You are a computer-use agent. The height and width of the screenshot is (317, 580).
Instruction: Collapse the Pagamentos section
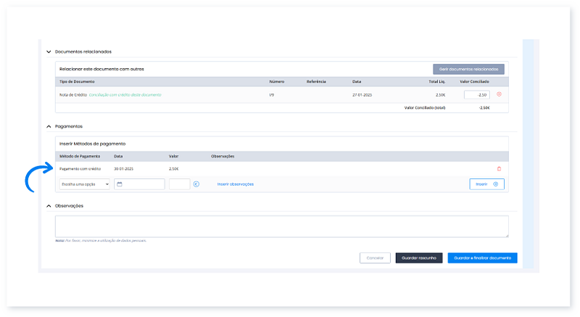pos(49,126)
